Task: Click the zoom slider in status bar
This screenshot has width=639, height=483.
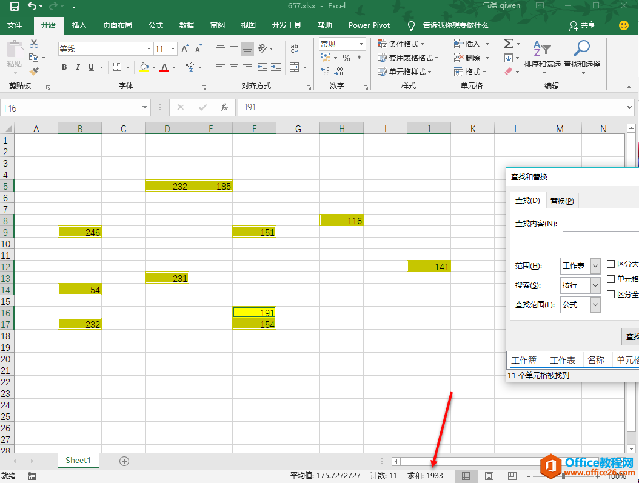Action: [x=563, y=476]
